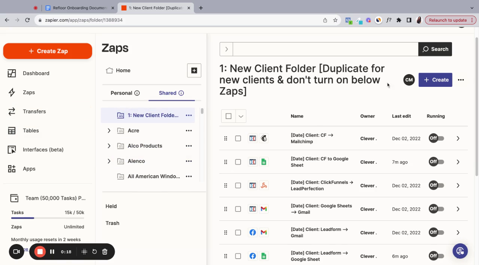Image resolution: width=479 pixels, height=265 pixels.
Task: Open details chevron for CF to Google Sheet
Action: coord(458,162)
